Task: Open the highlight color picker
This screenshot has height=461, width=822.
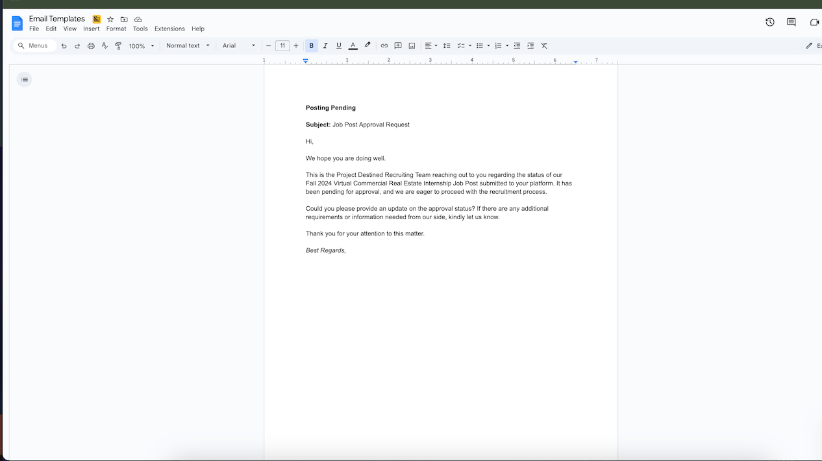Action: pos(367,46)
